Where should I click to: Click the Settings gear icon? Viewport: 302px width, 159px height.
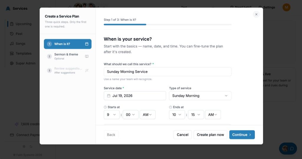[260, 7]
